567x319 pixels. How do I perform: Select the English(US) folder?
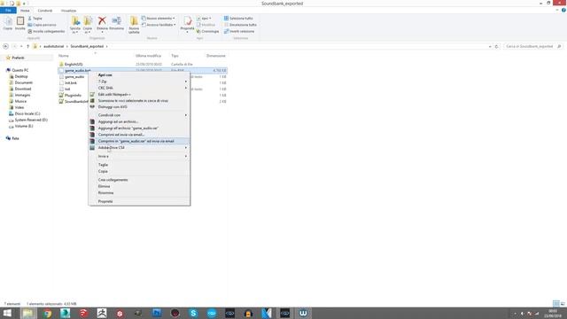[74, 64]
